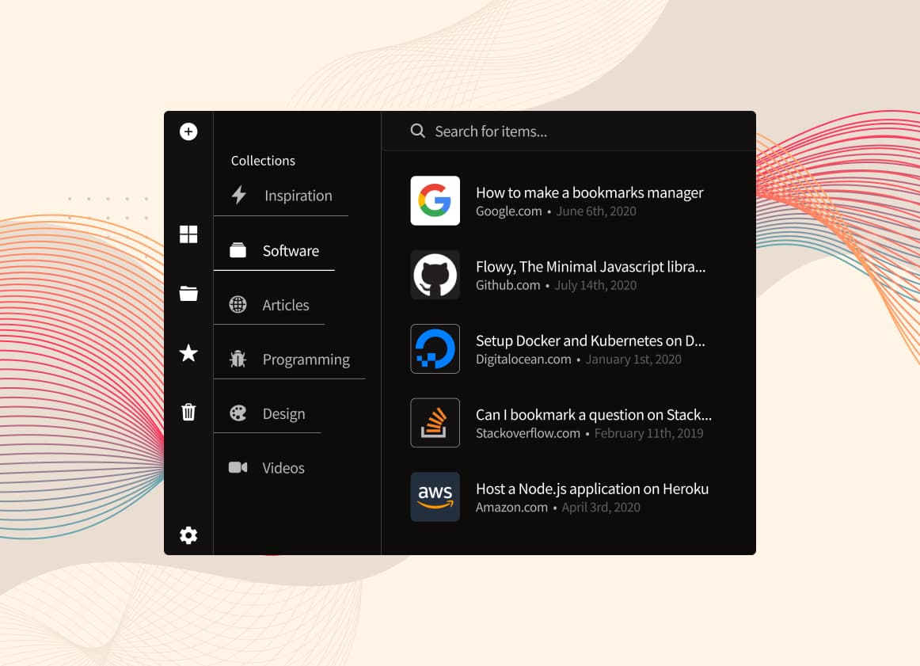Image resolution: width=920 pixels, height=666 pixels.
Task: Click the Articles globe icon
Action: click(238, 305)
